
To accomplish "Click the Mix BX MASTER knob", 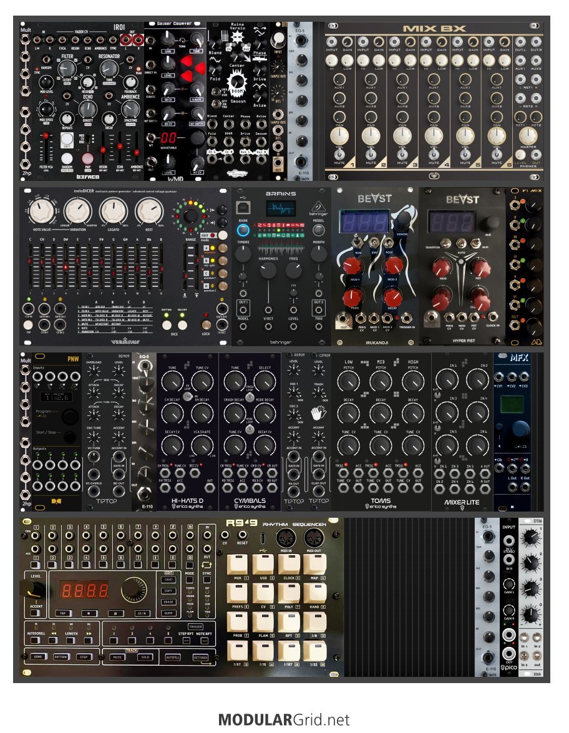I will [528, 136].
